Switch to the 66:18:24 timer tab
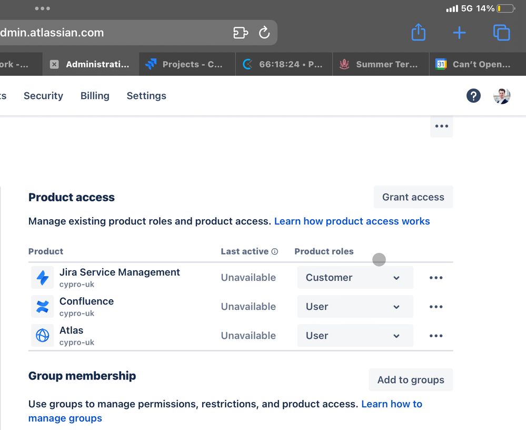Image resolution: width=526 pixels, height=430 pixels. [x=284, y=64]
